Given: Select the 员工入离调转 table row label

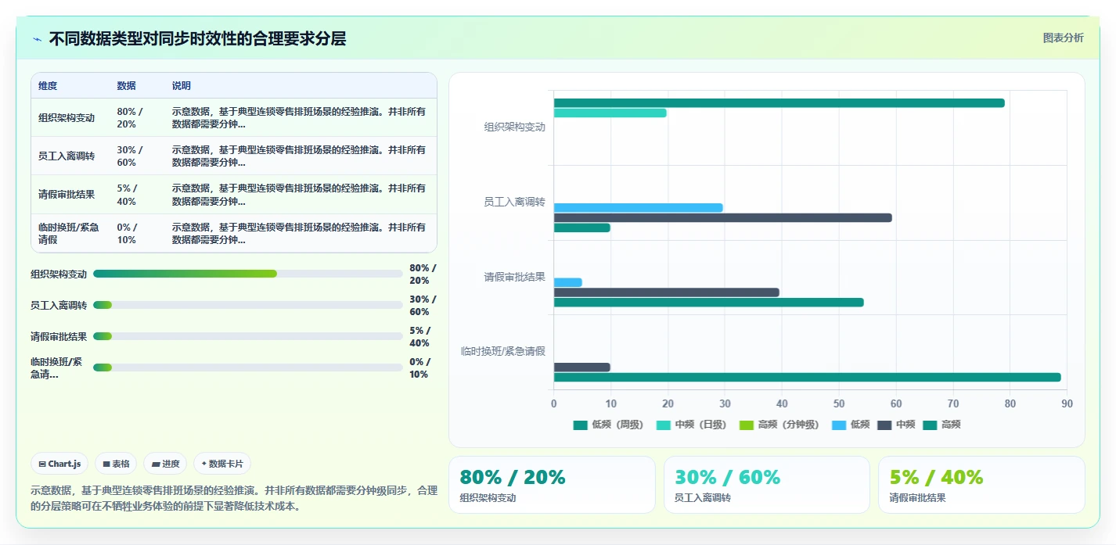Looking at the screenshot, I should (x=67, y=156).
